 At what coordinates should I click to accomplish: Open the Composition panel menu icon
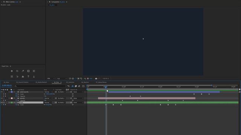tap(67, 2)
